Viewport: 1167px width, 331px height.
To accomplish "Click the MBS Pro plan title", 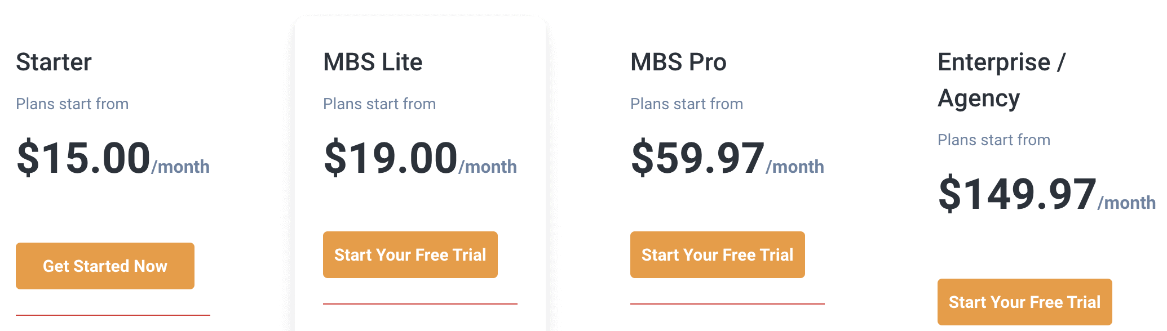I will (x=678, y=62).
